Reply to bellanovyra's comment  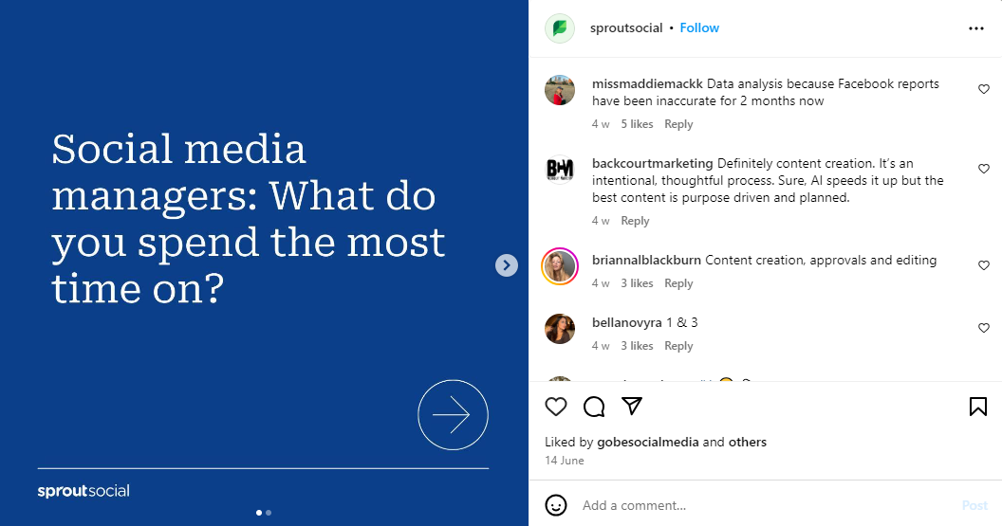coord(678,346)
